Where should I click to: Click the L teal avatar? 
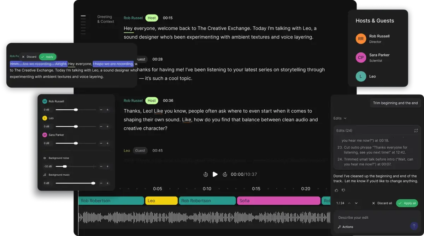click(361, 76)
